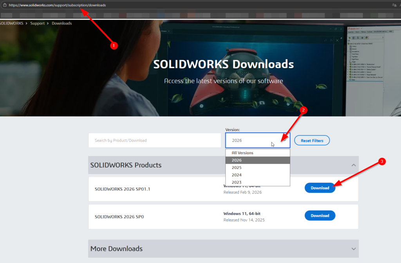Click the site security lock icon
Image resolution: width=401 pixels, height=263 pixels.
coord(4,5)
